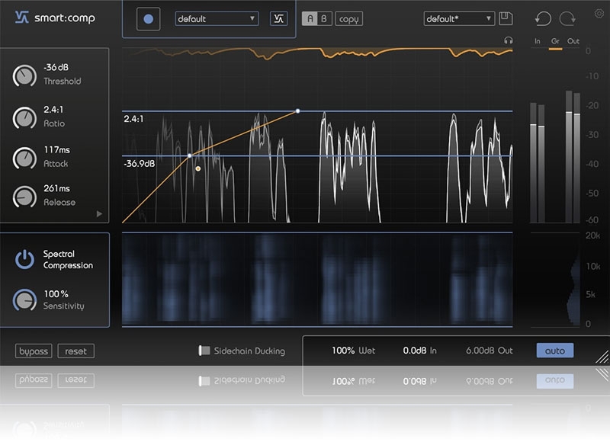
Task: Click the sonible logo icon beside profile dropdown
Action: [278, 19]
